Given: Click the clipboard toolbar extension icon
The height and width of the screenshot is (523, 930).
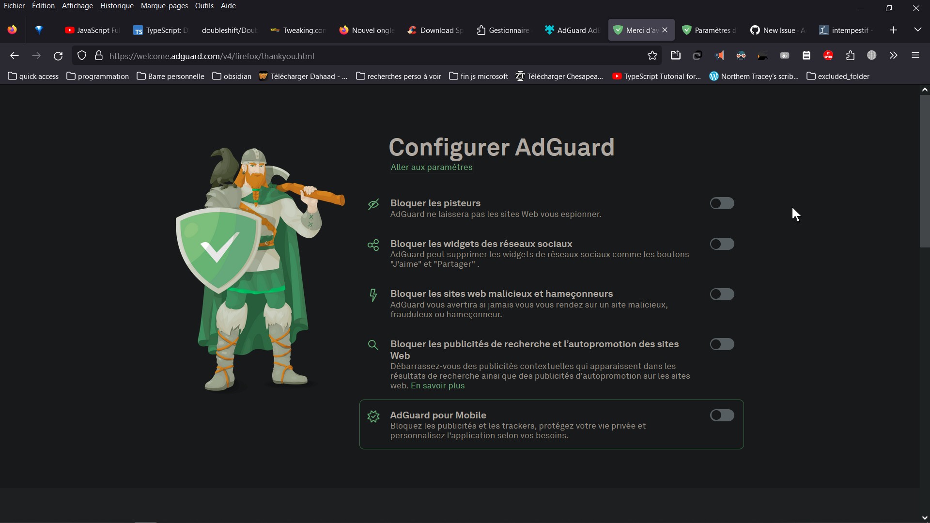Looking at the screenshot, I should pos(806,55).
